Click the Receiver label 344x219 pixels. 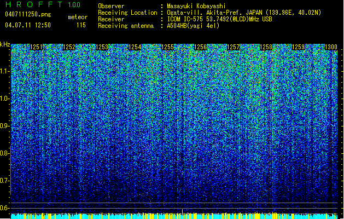pos(111,19)
